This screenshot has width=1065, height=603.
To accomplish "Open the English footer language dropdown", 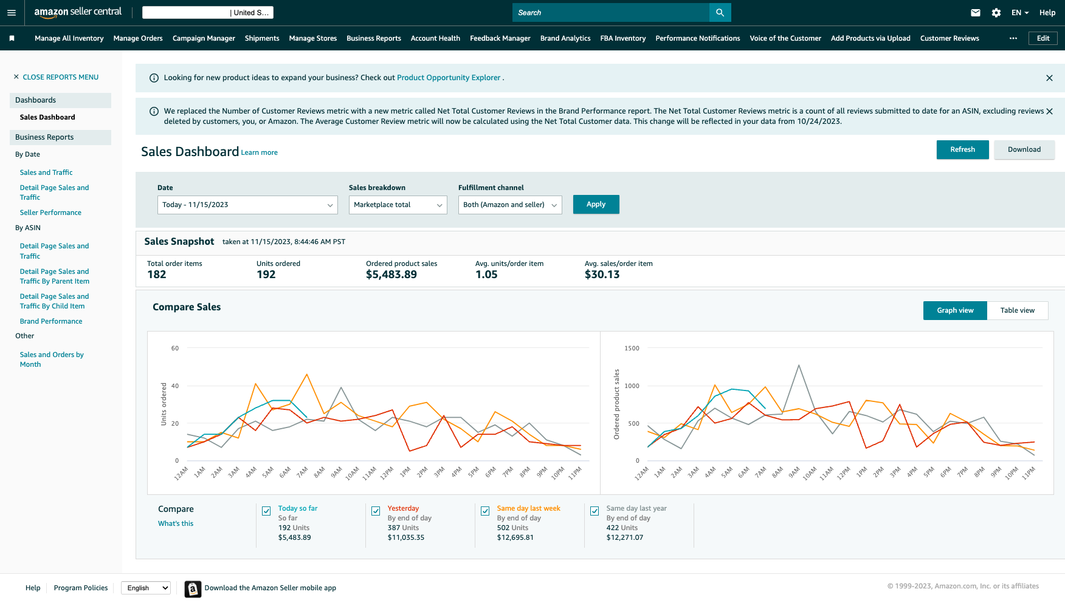I will click(146, 588).
